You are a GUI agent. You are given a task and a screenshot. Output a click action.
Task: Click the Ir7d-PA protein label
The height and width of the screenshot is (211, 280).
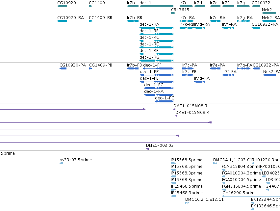pos(202,78)
